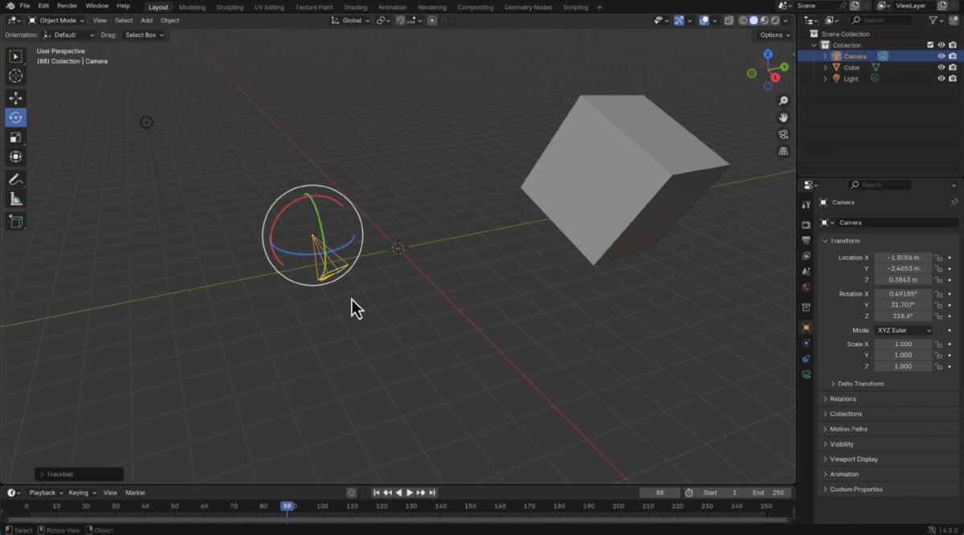This screenshot has width=964, height=535.
Task: Select the Transform tool
Action: click(15, 157)
